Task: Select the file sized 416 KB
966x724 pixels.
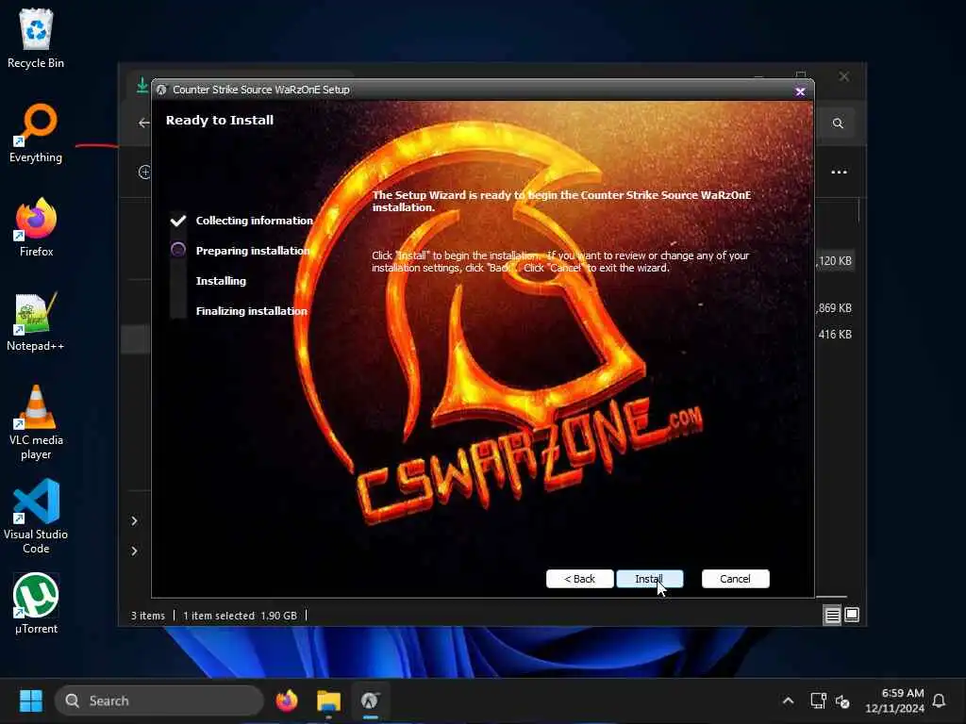Action: tap(835, 335)
